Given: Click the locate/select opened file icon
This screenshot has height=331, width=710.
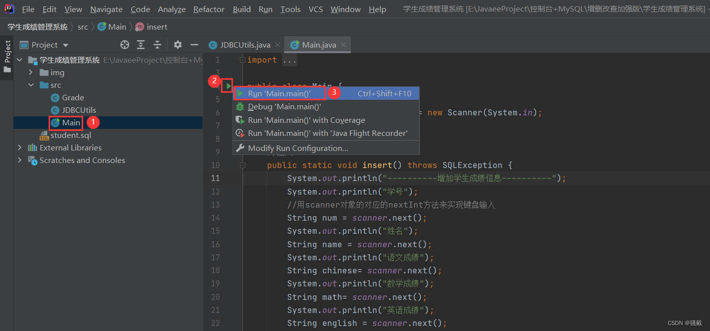Looking at the screenshot, I should point(125,45).
